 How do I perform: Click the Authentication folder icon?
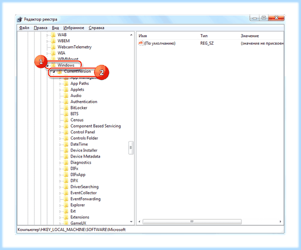pos(66,102)
